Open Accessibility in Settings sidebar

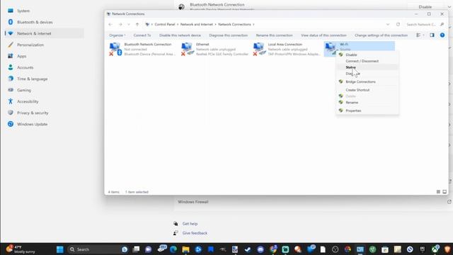(x=45, y=101)
